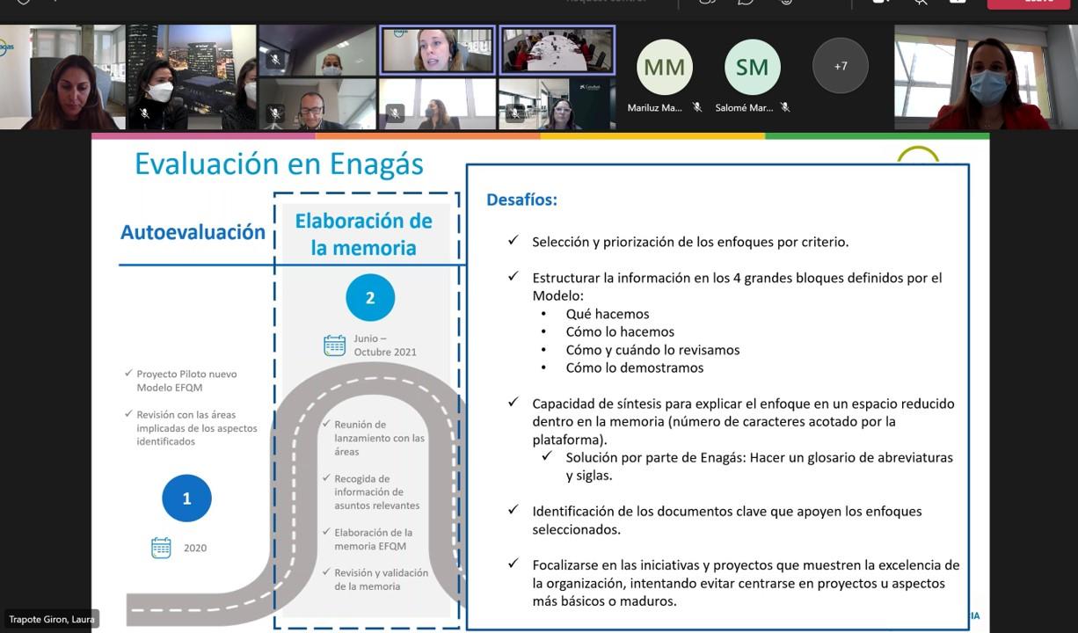Click the blue step circle numbered 1
The width and height of the screenshot is (1078, 633).
[x=186, y=498]
